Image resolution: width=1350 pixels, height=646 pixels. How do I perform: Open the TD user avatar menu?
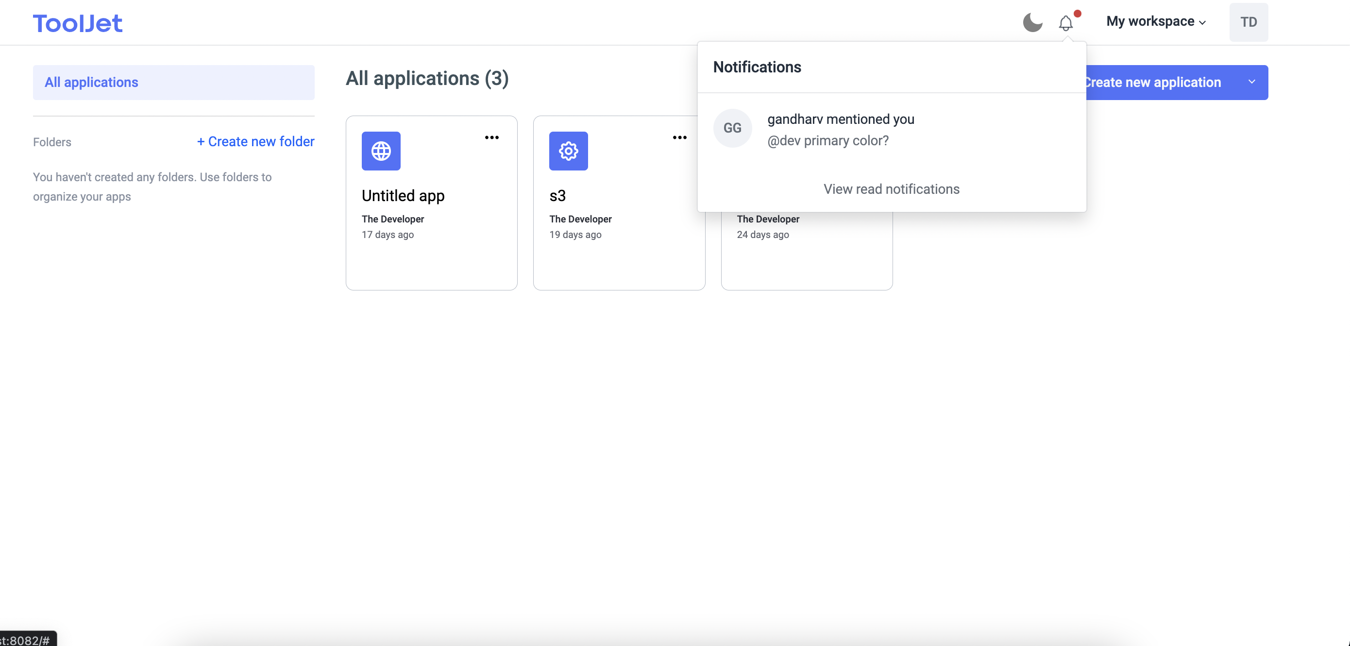[1249, 22]
